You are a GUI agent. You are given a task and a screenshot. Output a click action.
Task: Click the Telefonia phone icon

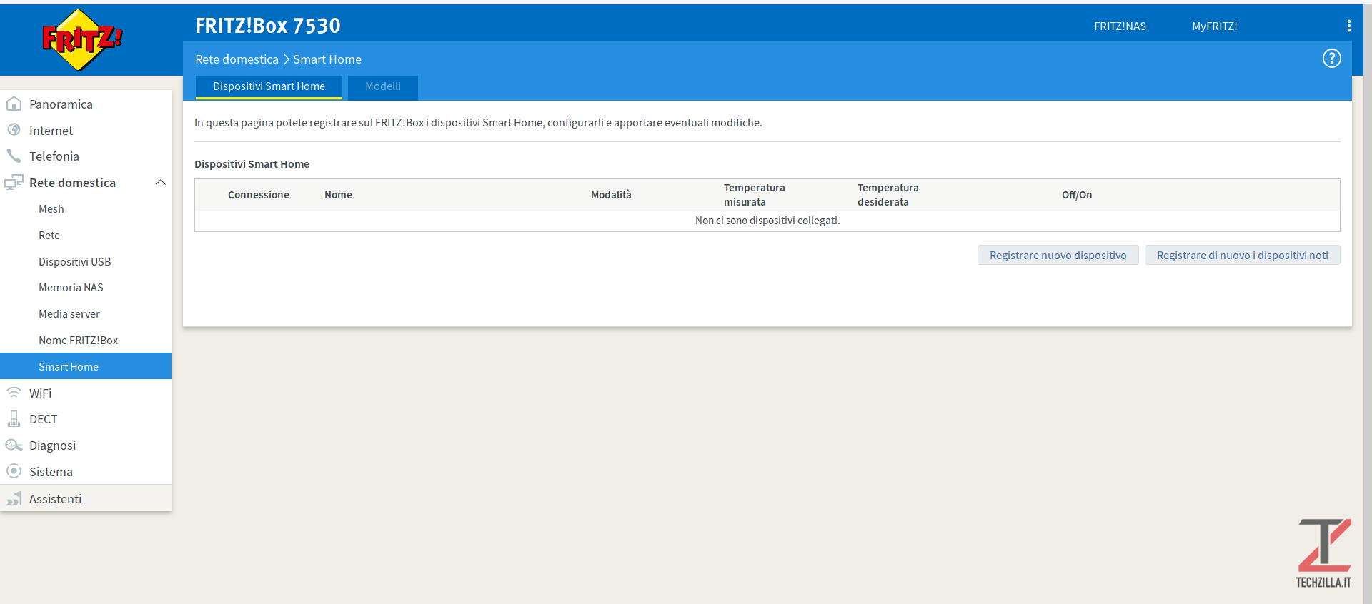click(14, 156)
